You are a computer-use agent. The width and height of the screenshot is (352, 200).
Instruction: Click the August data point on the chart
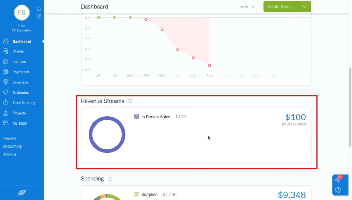coord(209,65)
